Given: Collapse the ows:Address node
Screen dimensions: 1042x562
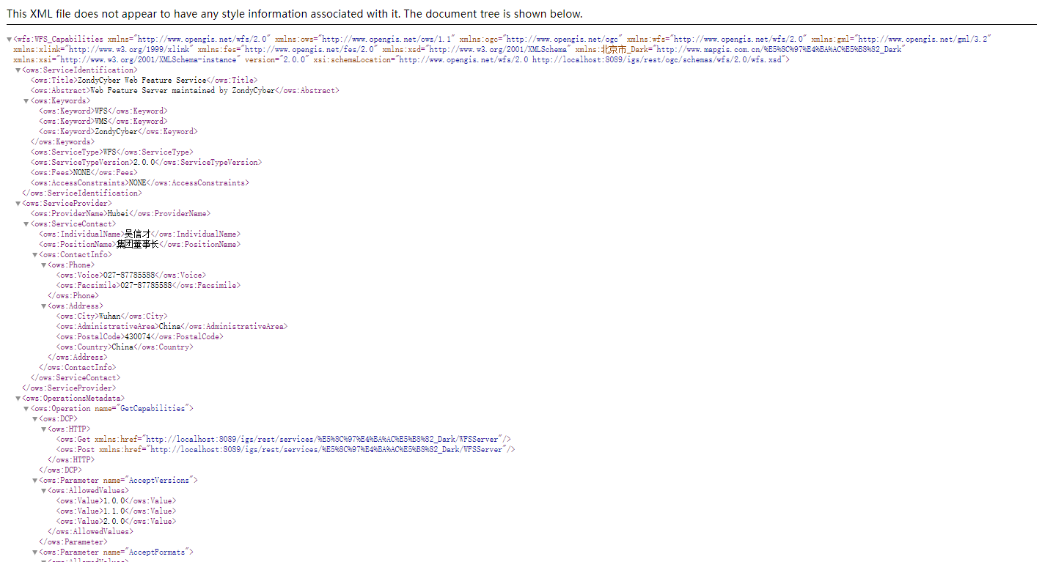Looking at the screenshot, I should (x=43, y=306).
